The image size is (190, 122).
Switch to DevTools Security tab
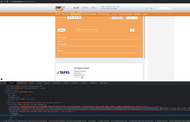point(84,83)
